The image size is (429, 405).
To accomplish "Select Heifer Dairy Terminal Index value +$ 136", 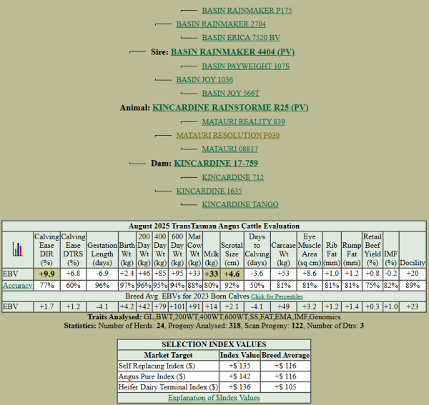I will (240, 387).
